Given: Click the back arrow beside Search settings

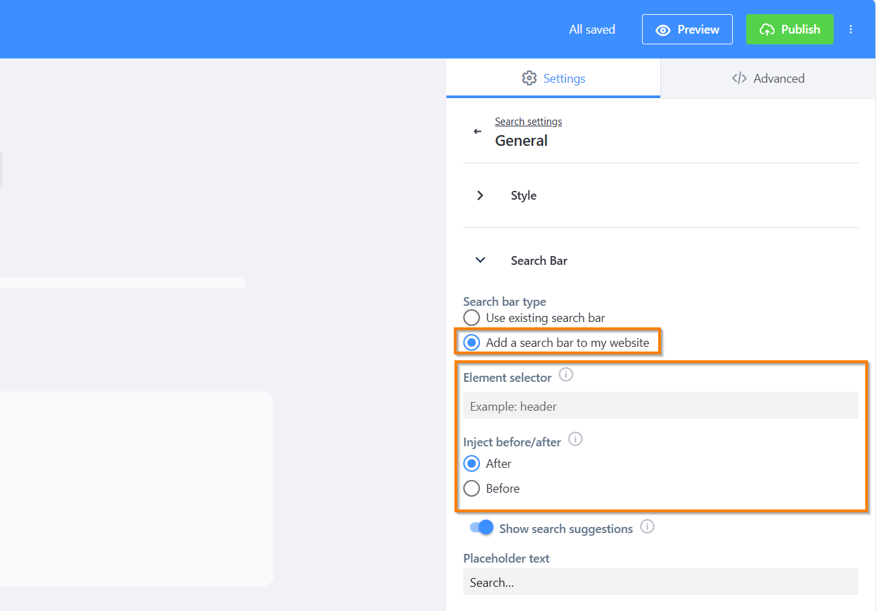Looking at the screenshot, I should click(x=477, y=132).
